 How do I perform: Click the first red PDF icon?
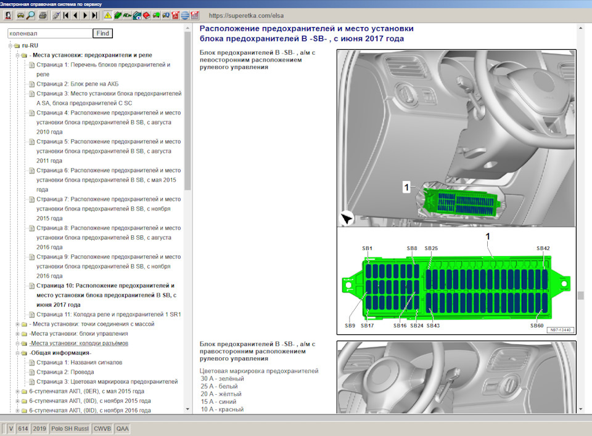(x=176, y=15)
